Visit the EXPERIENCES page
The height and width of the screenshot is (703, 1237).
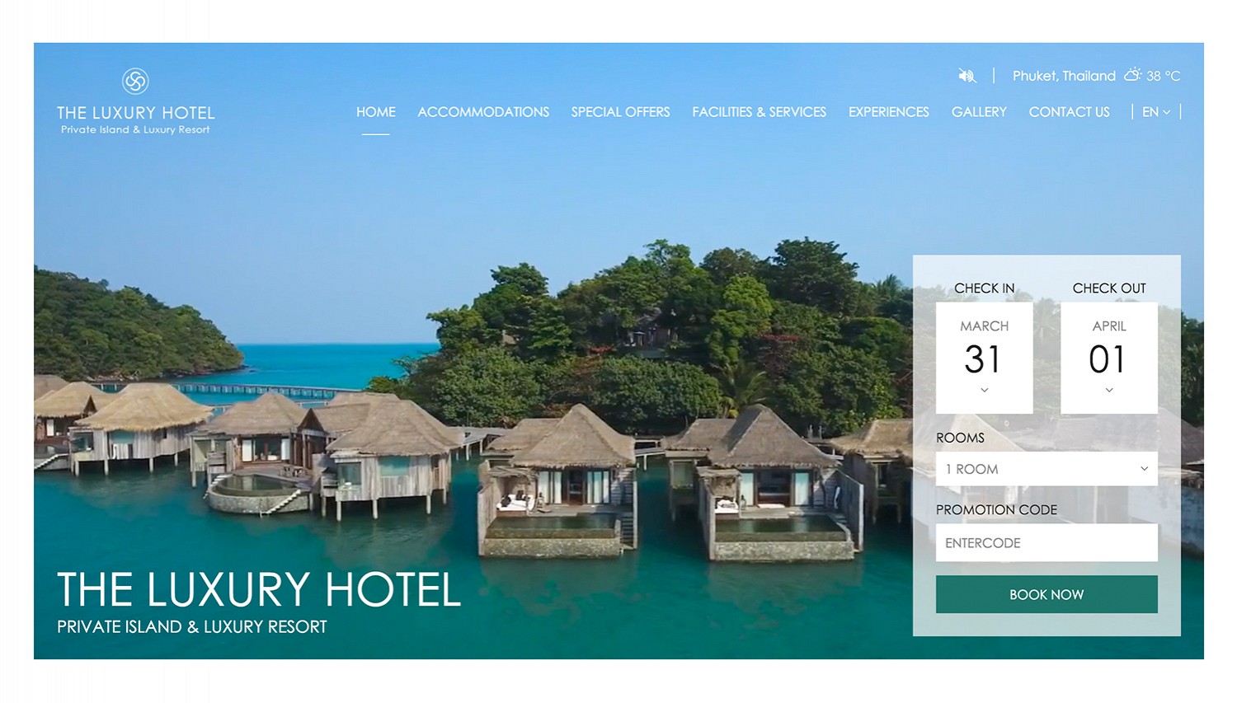coord(889,112)
